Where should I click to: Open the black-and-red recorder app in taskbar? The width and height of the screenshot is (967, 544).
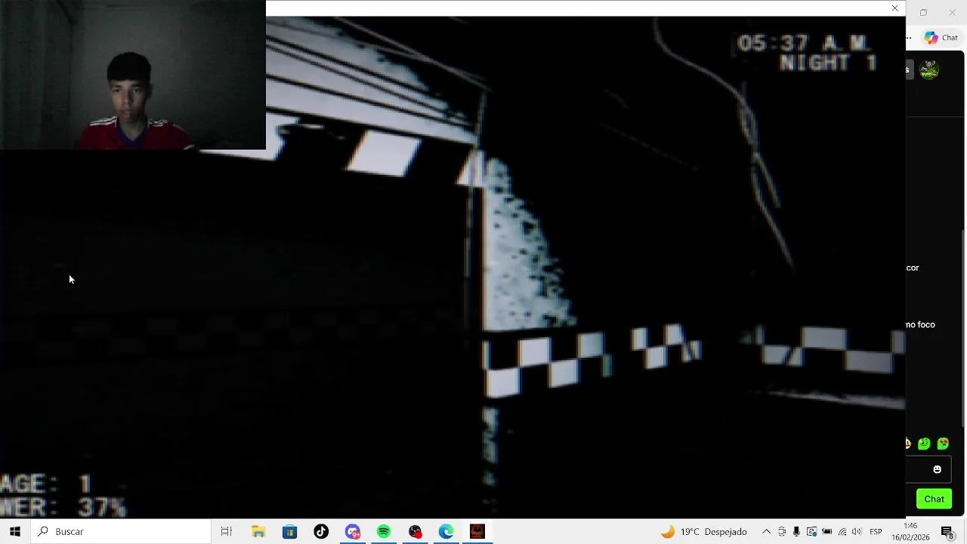pos(416,531)
